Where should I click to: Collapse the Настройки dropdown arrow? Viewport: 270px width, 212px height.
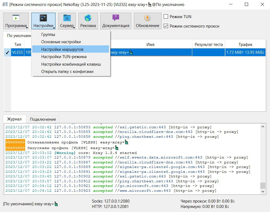[x=54, y=27]
